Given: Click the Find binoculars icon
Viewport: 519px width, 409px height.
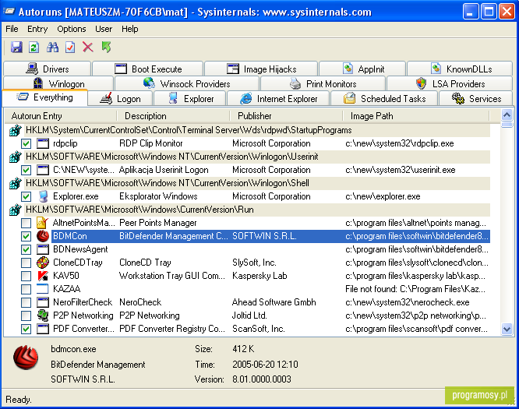Looking at the screenshot, I should tap(52, 48).
